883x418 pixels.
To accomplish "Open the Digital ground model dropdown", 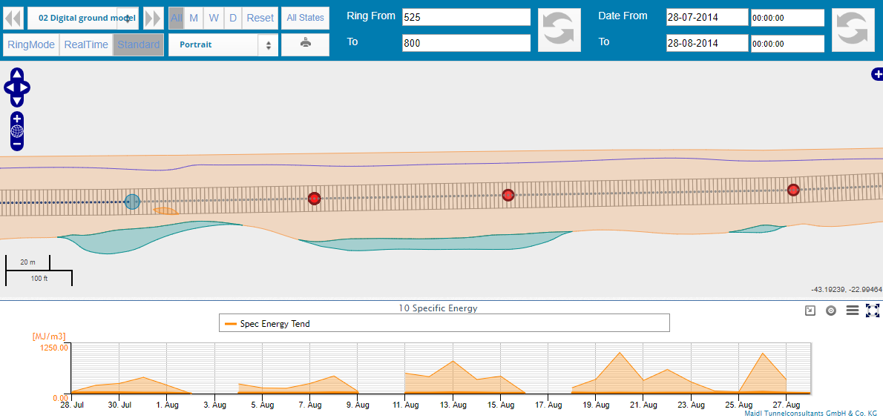I will pos(82,18).
